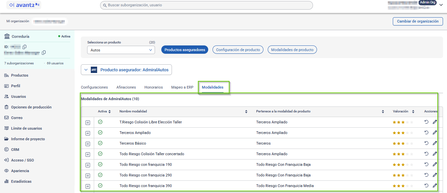Switch to the Configuraciones tab
The image size is (447, 193).
coord(94,87)
